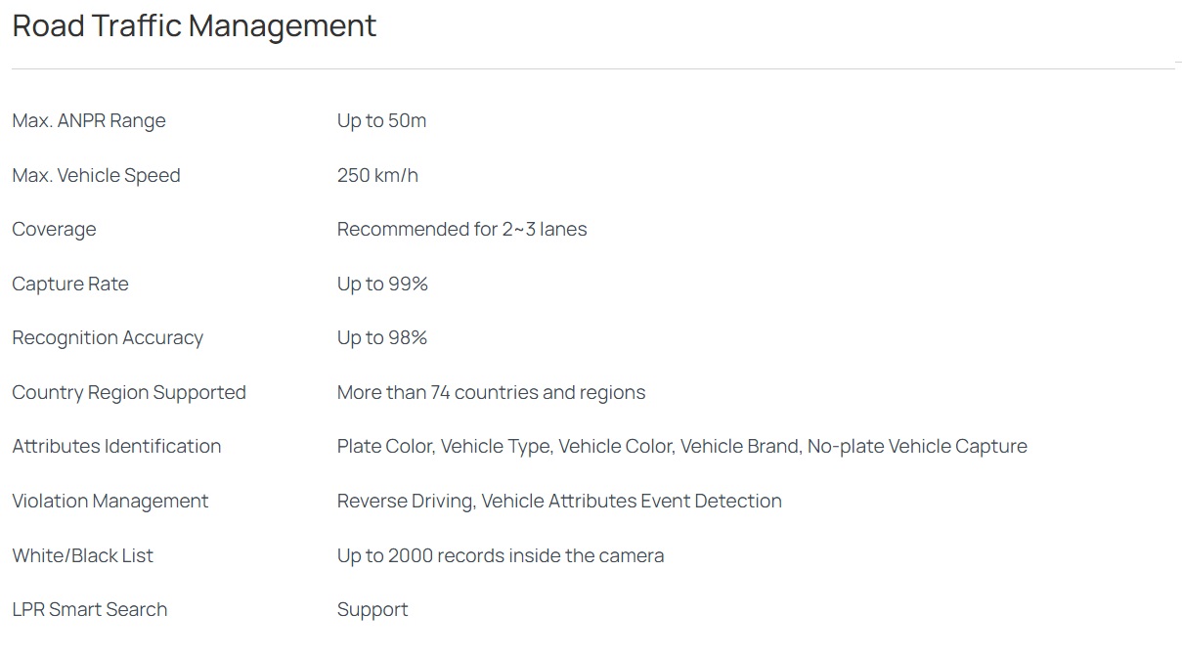This screenshot has width=1182, height=658.
Task: Select the Capture Rate label
Action: coord(70,285)
